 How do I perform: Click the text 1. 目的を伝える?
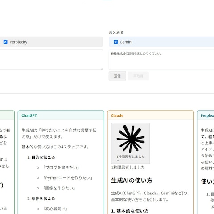(41, 157)
